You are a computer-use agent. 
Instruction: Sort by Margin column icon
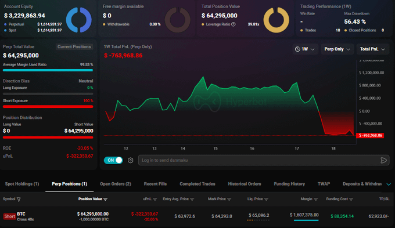click(x=316, y=199)
